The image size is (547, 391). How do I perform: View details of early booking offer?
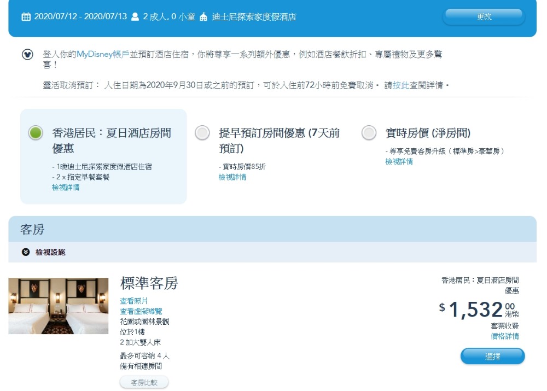232,177
